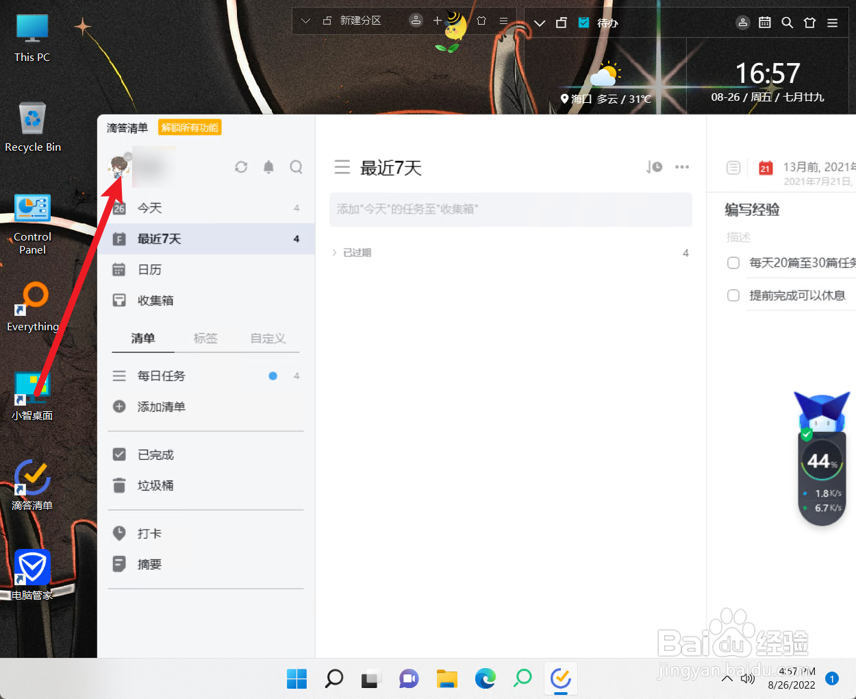Open the hamburger menu in 待办 widget bar
Viewport: 856px width, 699px height.
[833, 23]
